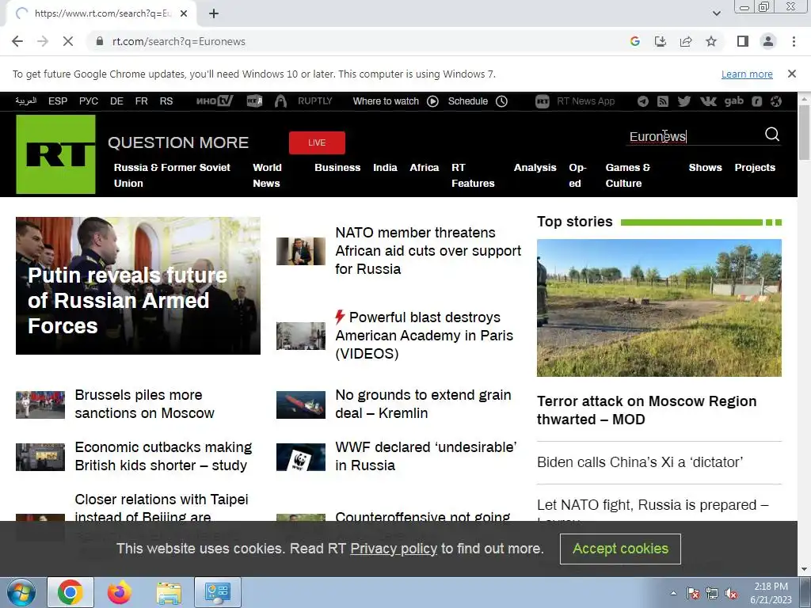This screenshot has height=608, width=811.
Task: Open the VK social icon
Action: [x=708, y=101]
